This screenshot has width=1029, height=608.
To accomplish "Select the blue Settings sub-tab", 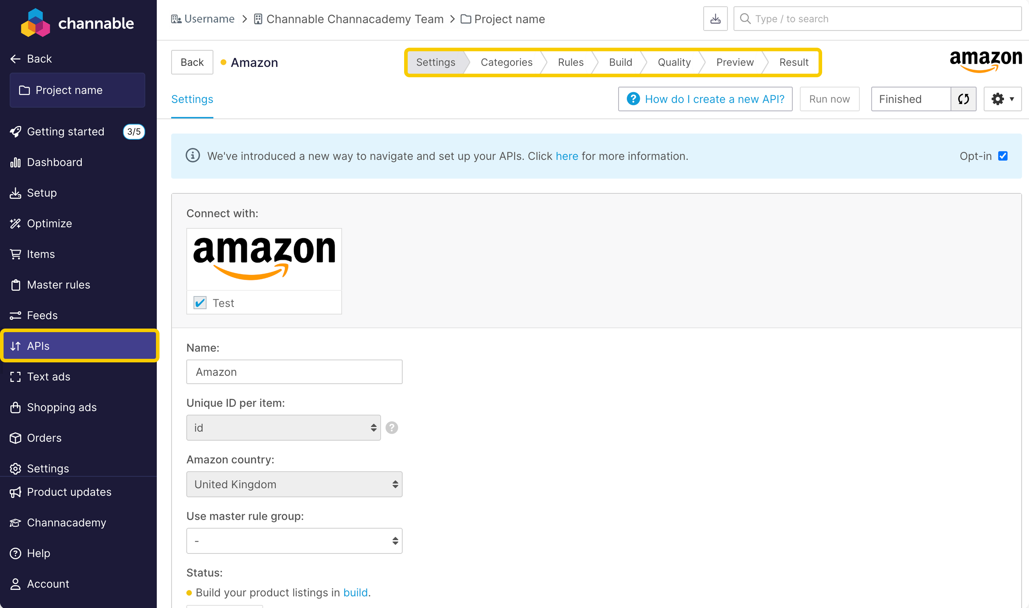I will click(192, 99).
